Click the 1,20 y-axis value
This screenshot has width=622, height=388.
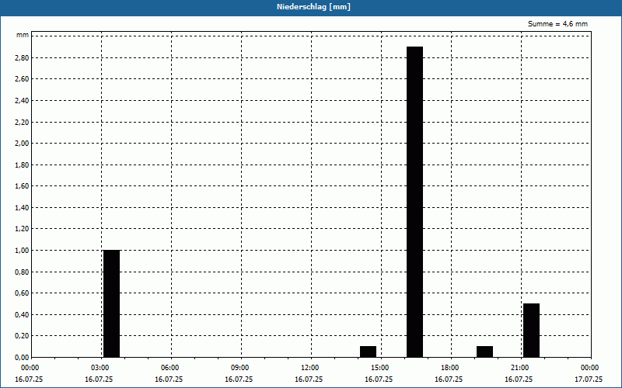(22, 229)
